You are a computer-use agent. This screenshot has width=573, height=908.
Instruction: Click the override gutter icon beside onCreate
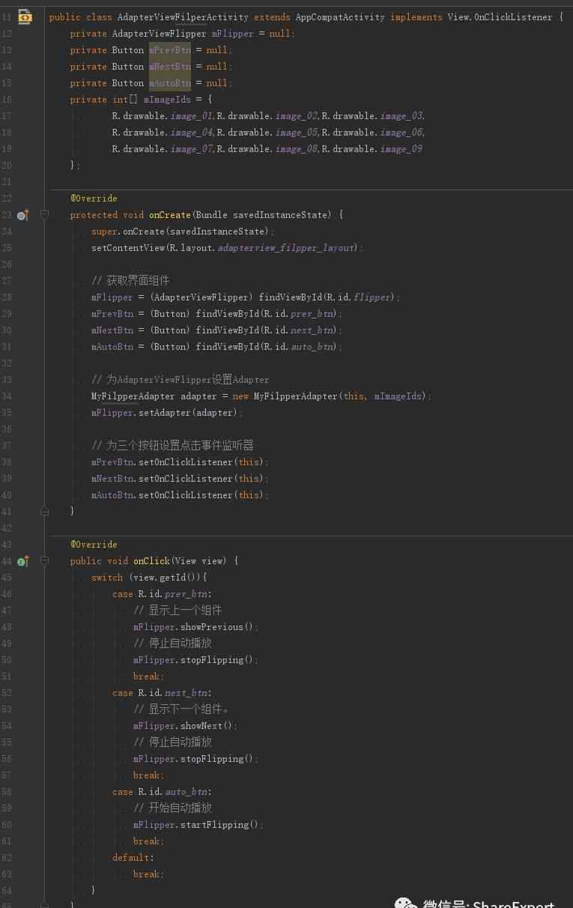23,215
